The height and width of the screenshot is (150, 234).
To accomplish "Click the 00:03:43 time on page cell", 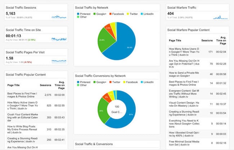I will (x=59, y=117).
